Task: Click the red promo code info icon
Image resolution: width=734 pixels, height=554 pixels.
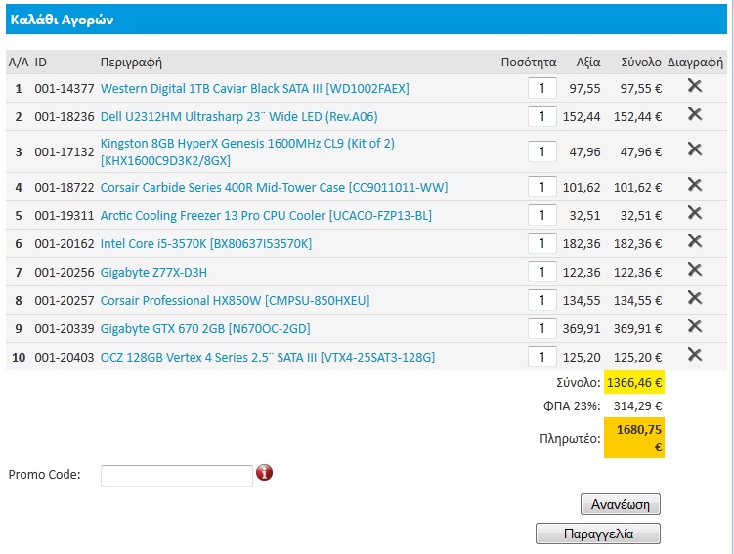Action: click(x=265, y=473)
